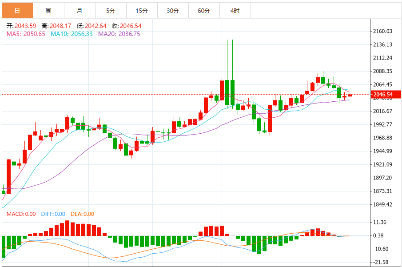Click the DIFF:0.00 indicator label
The image size is (402, 267).
point(53,214)
